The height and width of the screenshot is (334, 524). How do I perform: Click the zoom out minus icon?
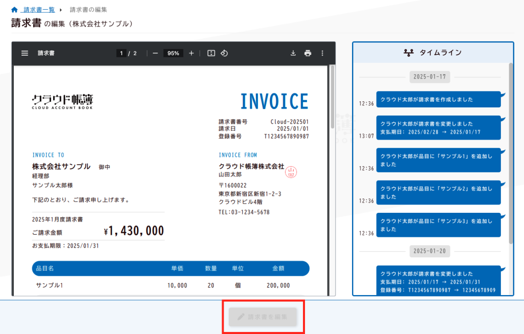click(x=155, y=53)
